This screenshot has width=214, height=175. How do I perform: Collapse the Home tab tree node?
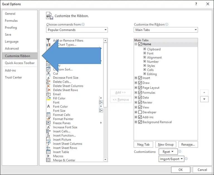[136, 44]
